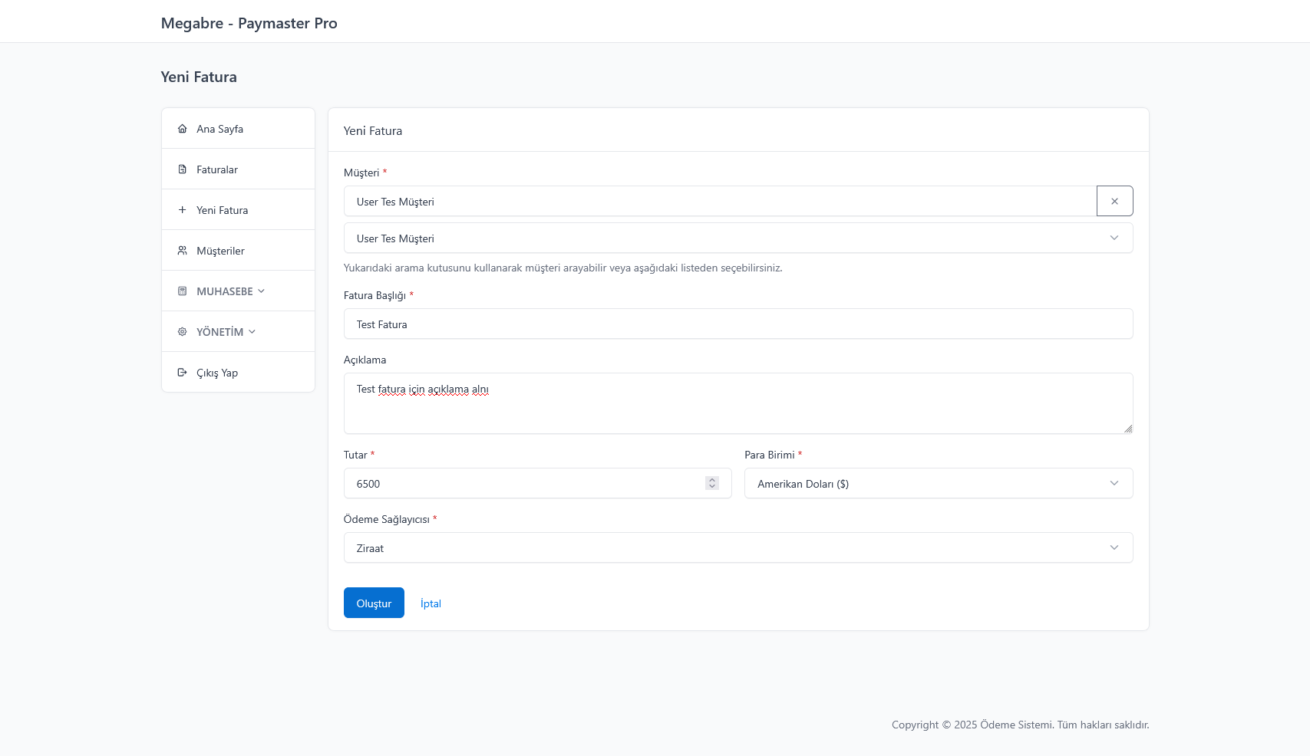Click the calculator icon beside MUHASEBE
This screenshot has height=756, width=1310.
pos(182,291)
